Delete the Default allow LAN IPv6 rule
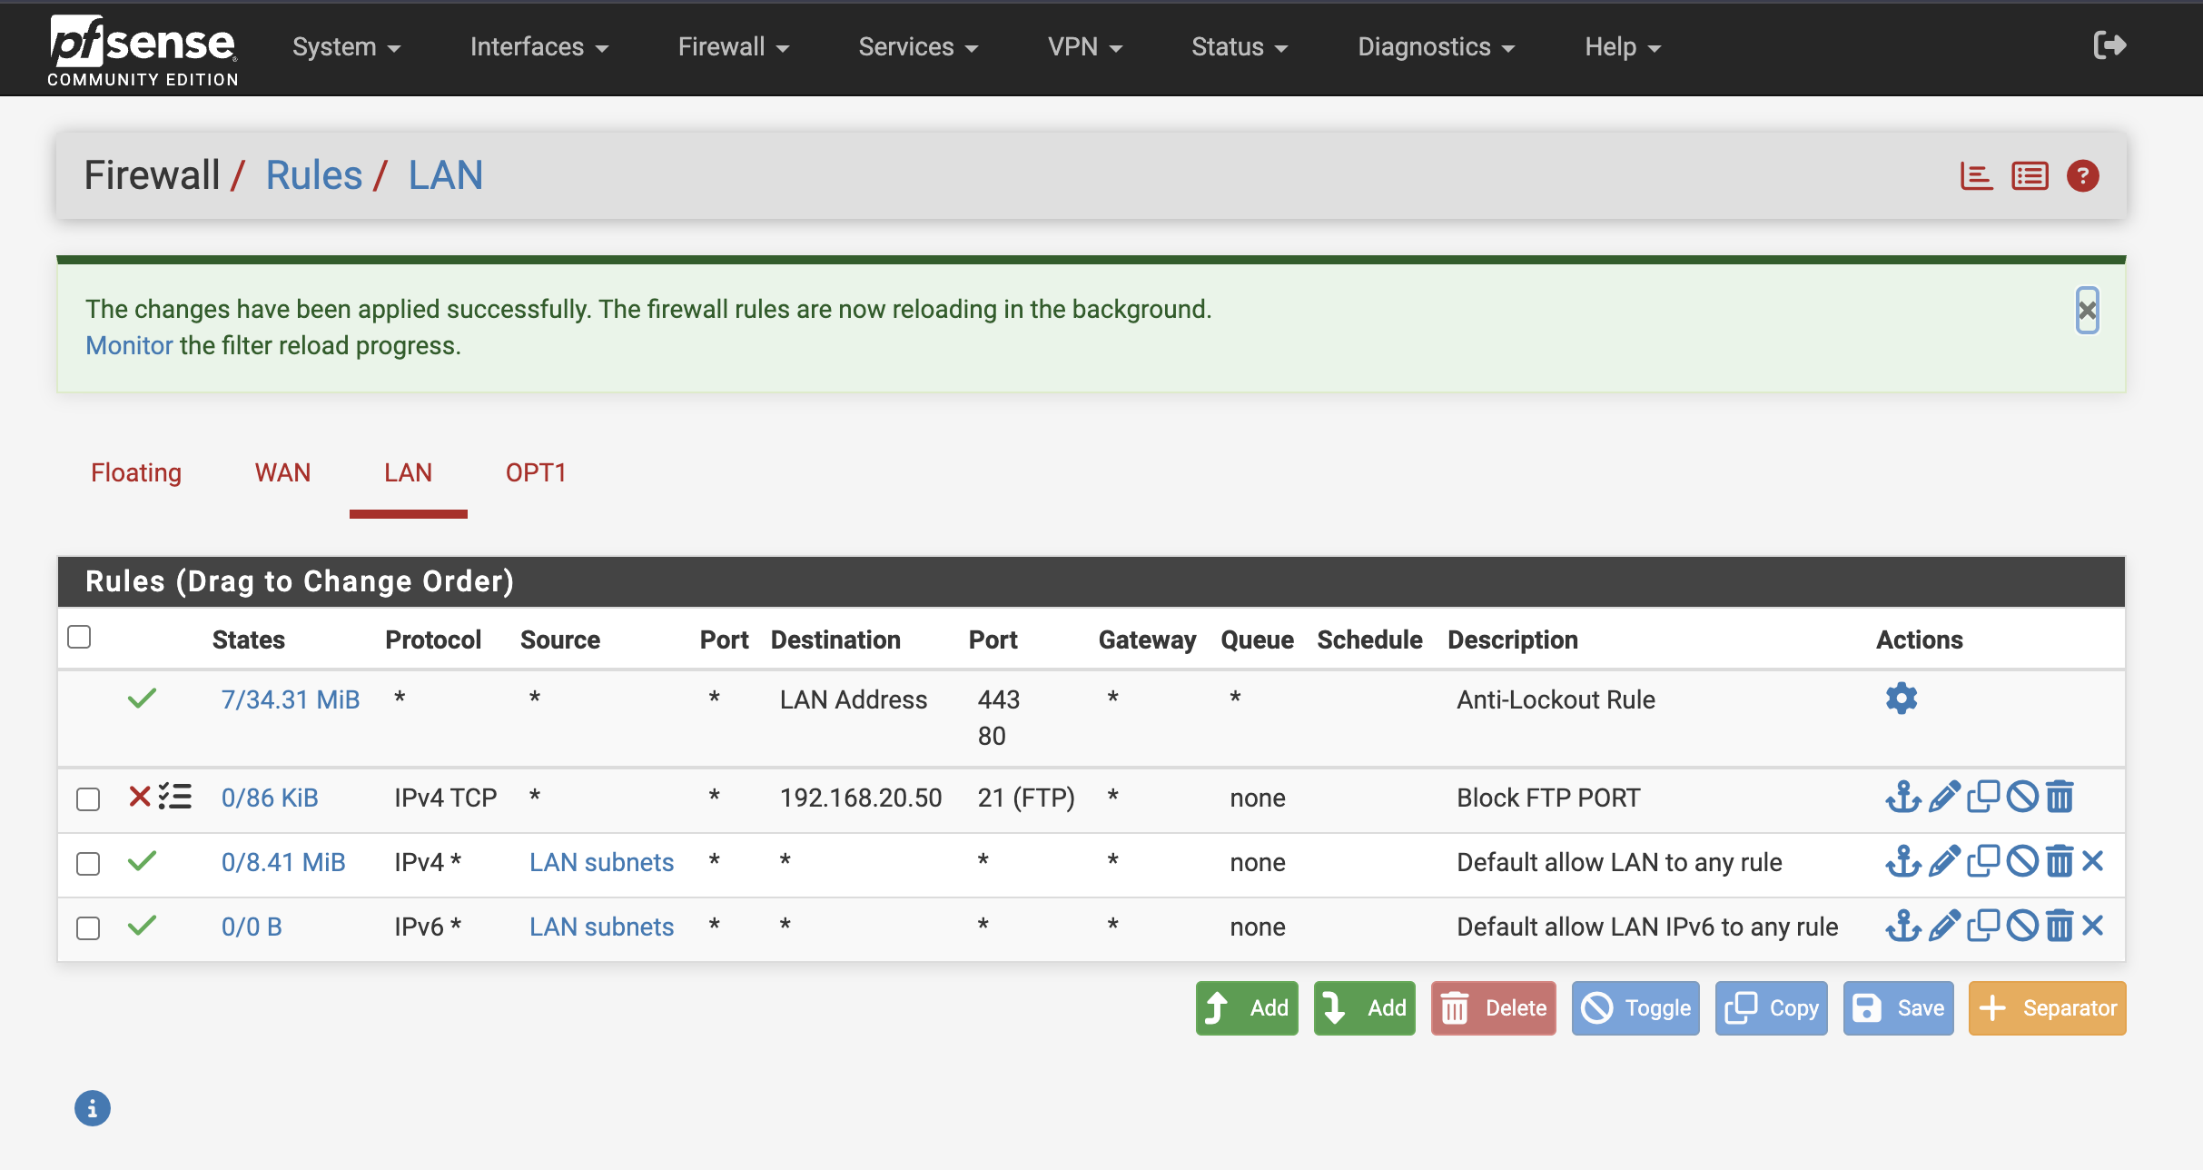Image resolution: width=2203 pixels, height=1170 pixels. point(2060,926)
